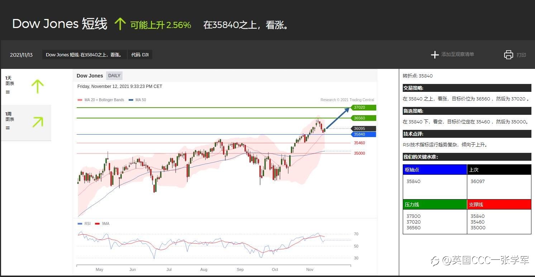The image size is (535, 277).
Task: Click the Nov label on time axis
Action: (x=310, y=269)
